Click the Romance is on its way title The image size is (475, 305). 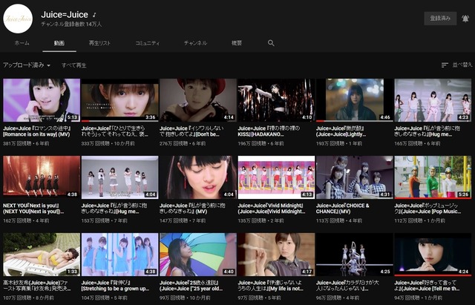click(36, 131)
